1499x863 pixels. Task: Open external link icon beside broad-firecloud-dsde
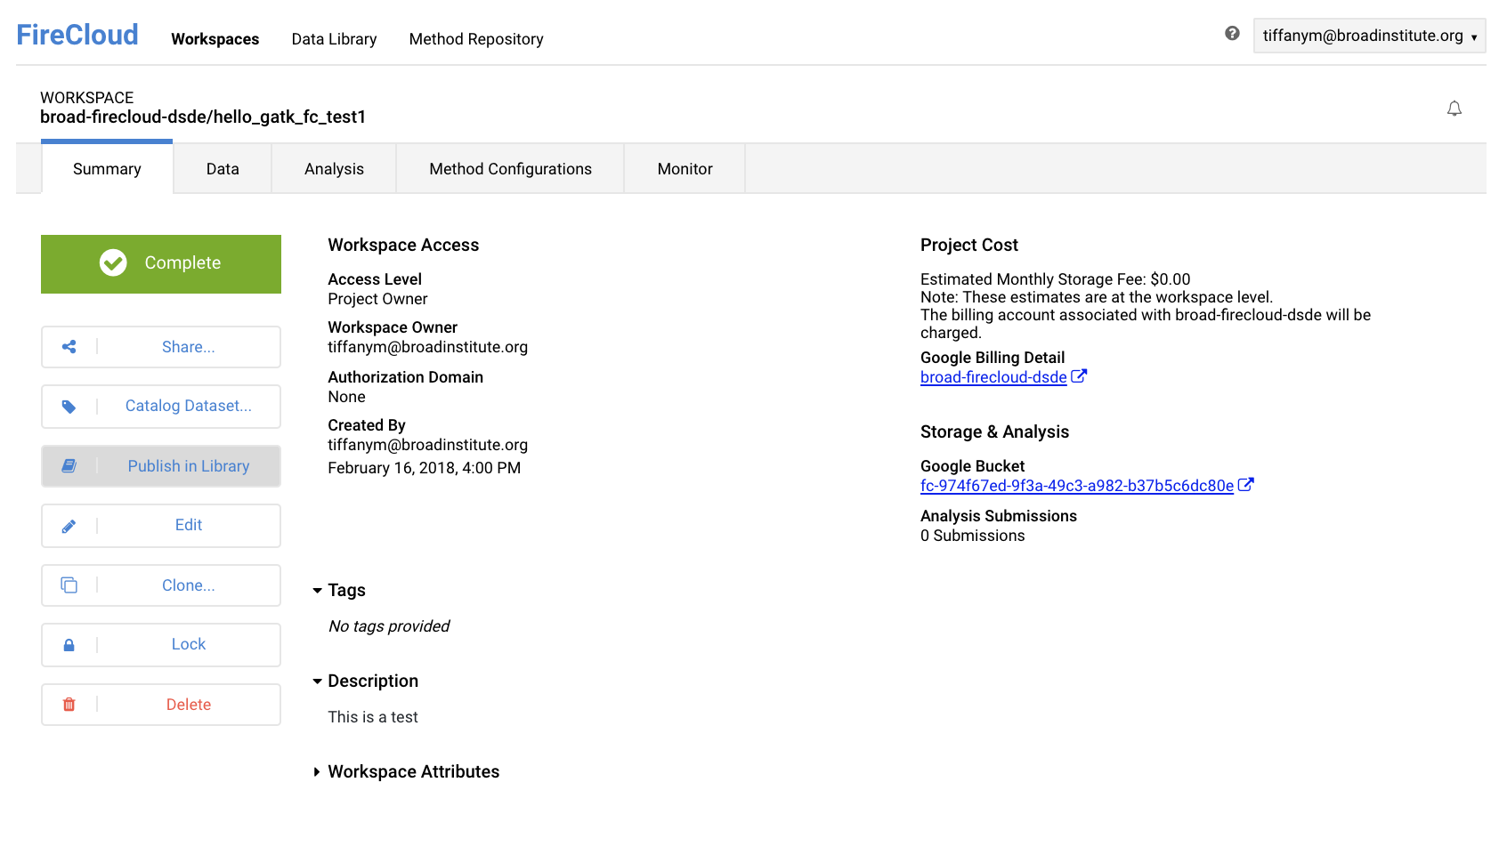[x=1079, y=376]
